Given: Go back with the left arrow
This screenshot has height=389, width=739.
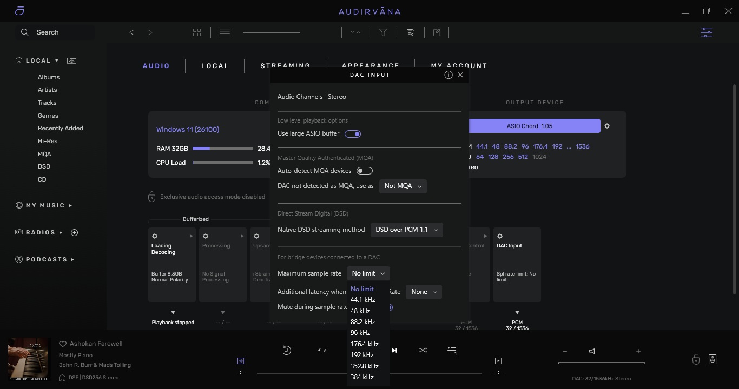Looking at the screenshot, I should [x=131, y=32].
